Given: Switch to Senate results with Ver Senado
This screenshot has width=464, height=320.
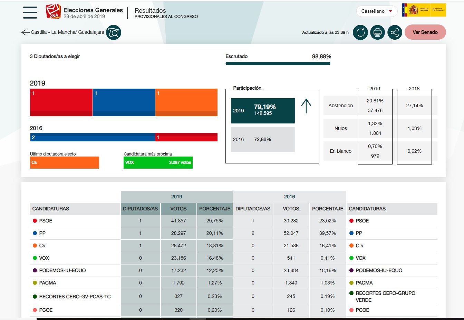Looking at the screenshot, I should pyautogui.click(x=425, y=32).
